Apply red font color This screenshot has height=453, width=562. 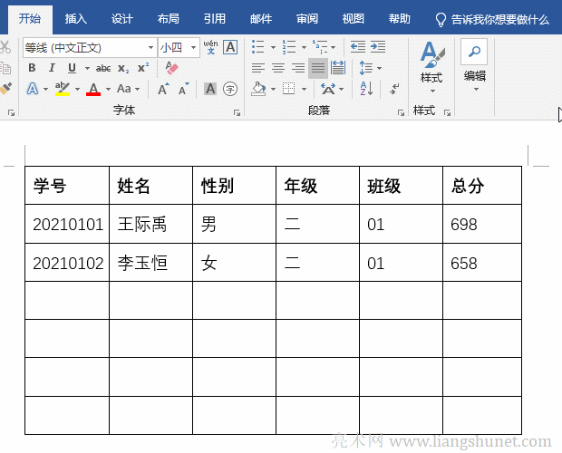tap(93, 89)
